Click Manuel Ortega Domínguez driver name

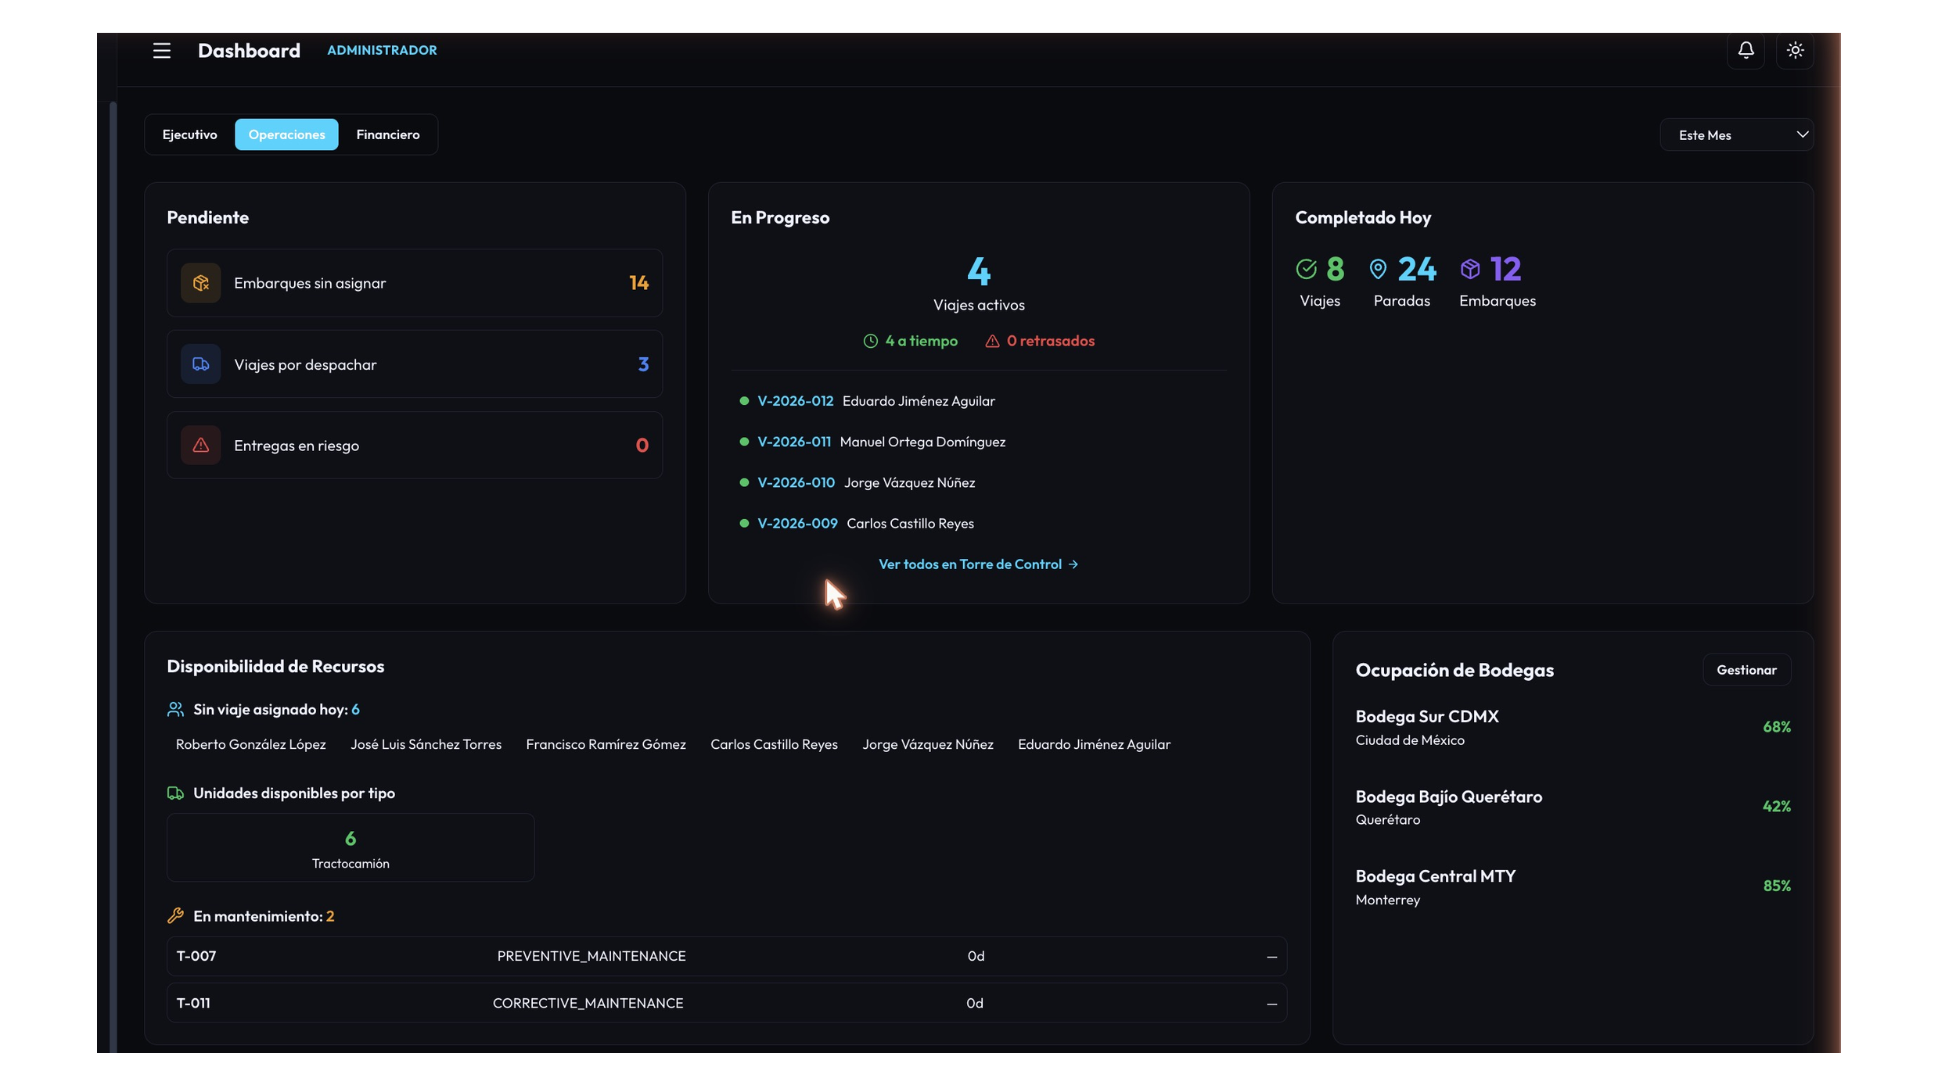[x=922, y=442]
